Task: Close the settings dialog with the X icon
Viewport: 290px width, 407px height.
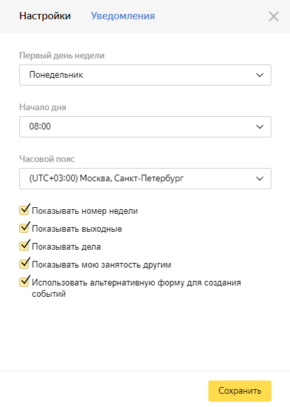Action: 273,17
